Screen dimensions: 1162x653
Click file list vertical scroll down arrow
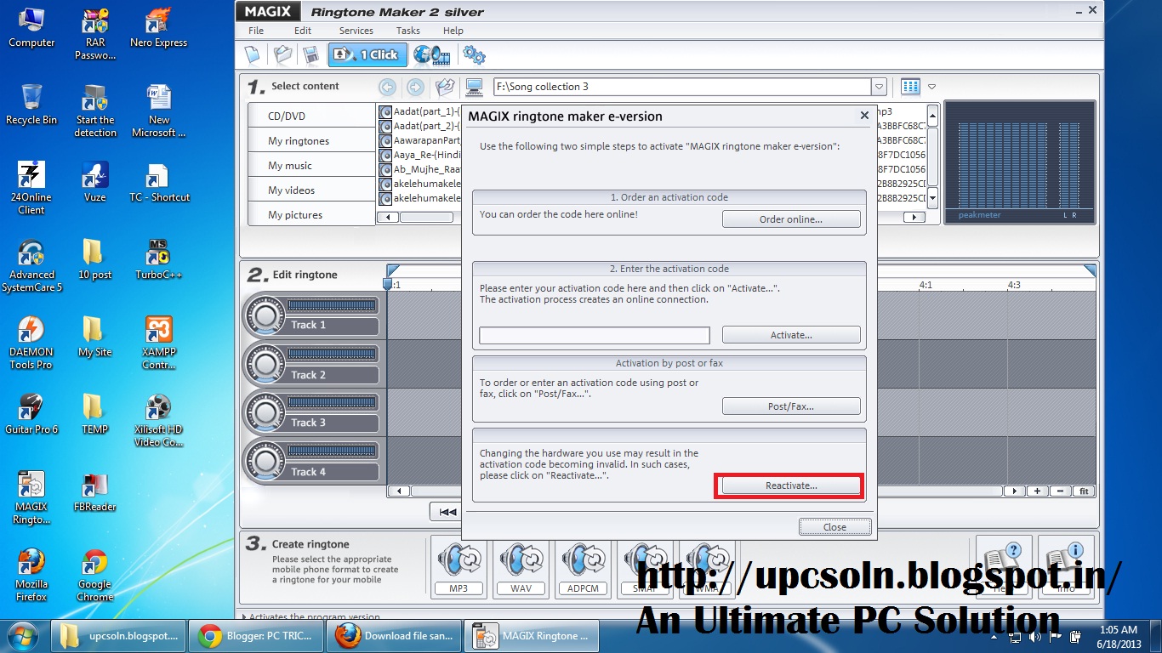coord(932,198)
